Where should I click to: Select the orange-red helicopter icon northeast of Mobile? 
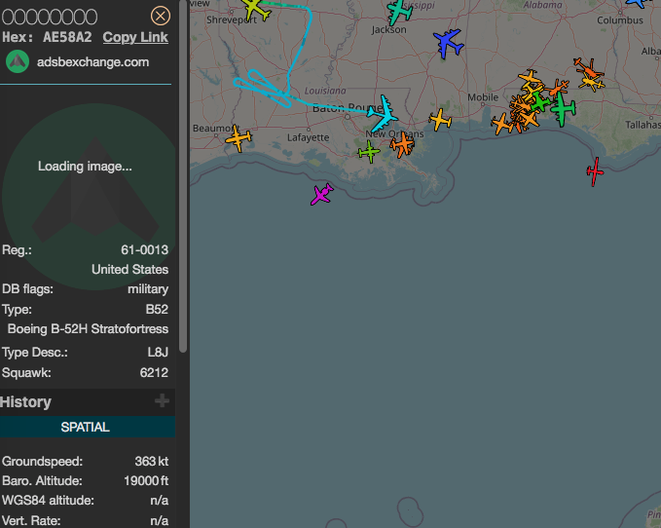click(x=588, y=67)
